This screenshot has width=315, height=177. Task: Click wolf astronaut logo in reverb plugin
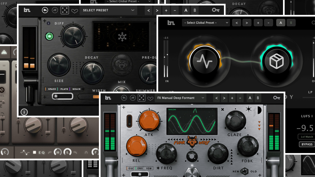(122, 65)
